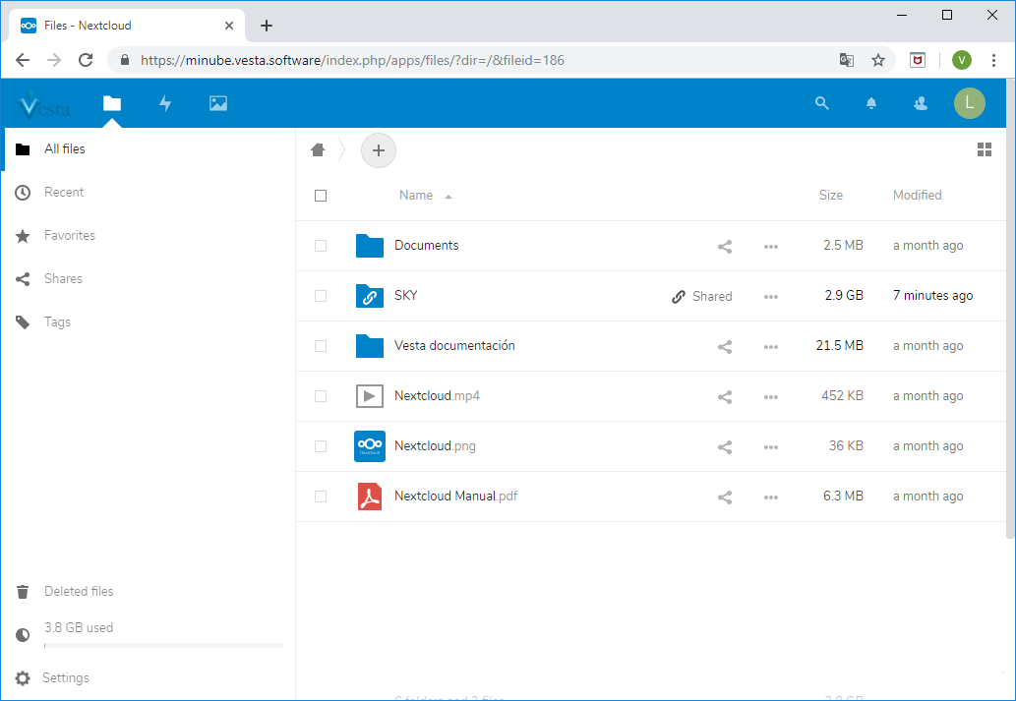Open the Vesta documentación folder
This screenshot has width=1016, height=701.
click(x=454, y=346)
